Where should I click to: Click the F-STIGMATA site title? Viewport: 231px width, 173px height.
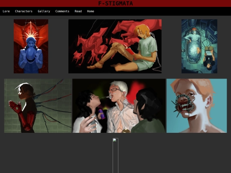point(115,3)
